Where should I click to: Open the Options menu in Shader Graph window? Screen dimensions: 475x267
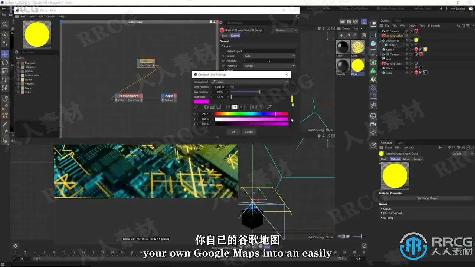click(x=51, y=17)
